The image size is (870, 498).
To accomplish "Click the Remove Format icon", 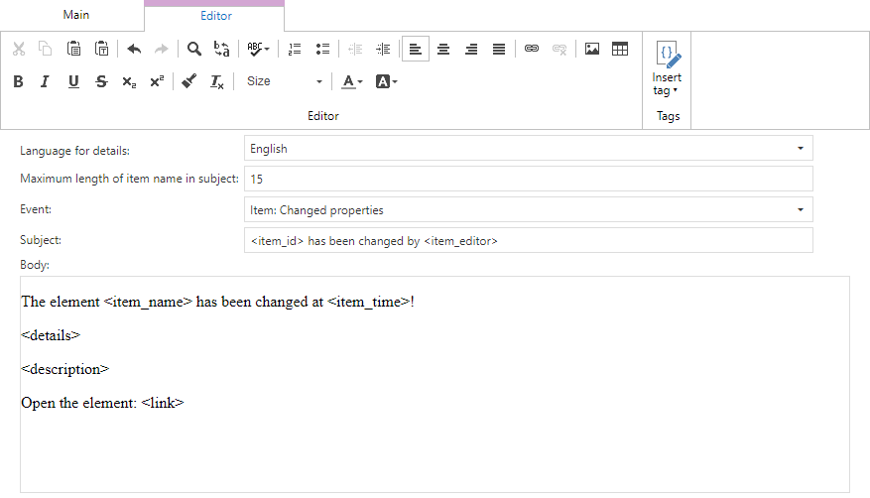I will 217,81.
